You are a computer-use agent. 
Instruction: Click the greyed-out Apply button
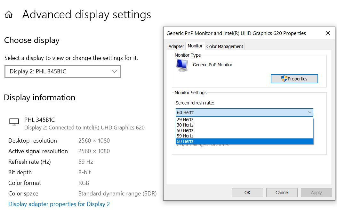(317, 192)
